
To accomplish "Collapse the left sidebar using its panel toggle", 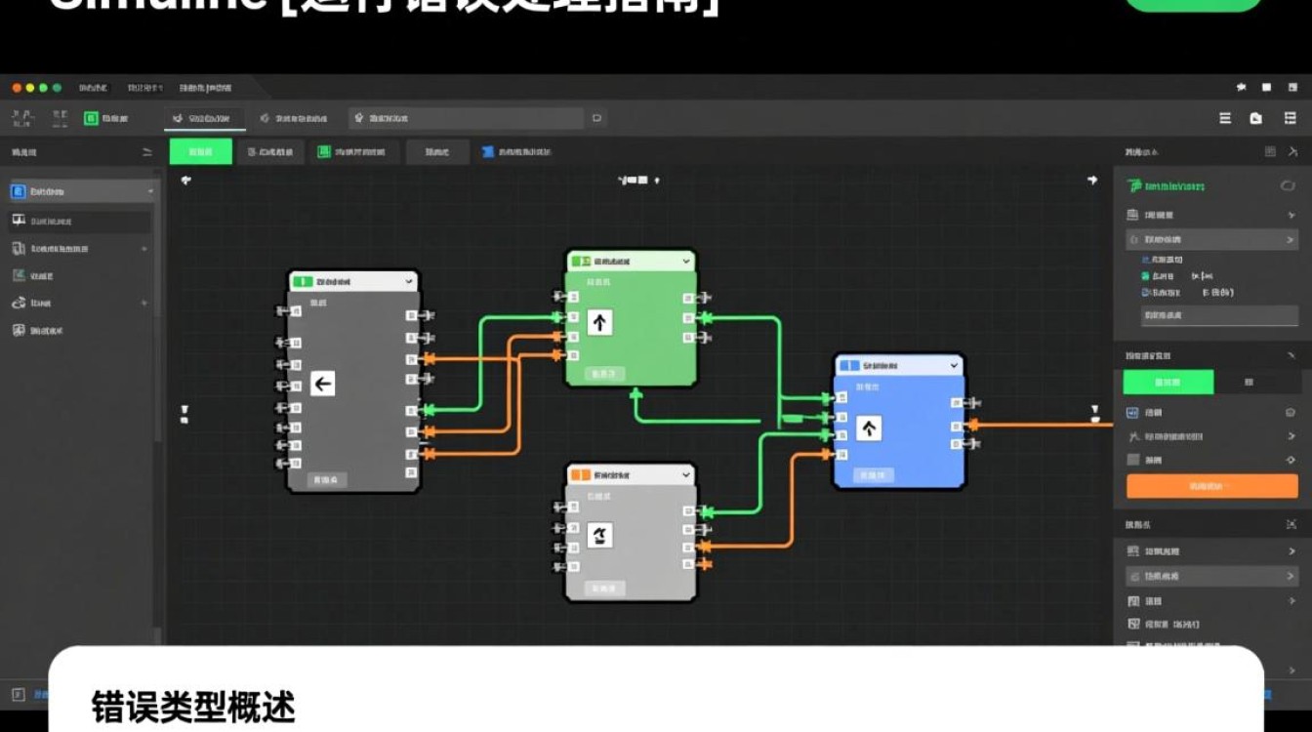I will click(x=145, y=151).
